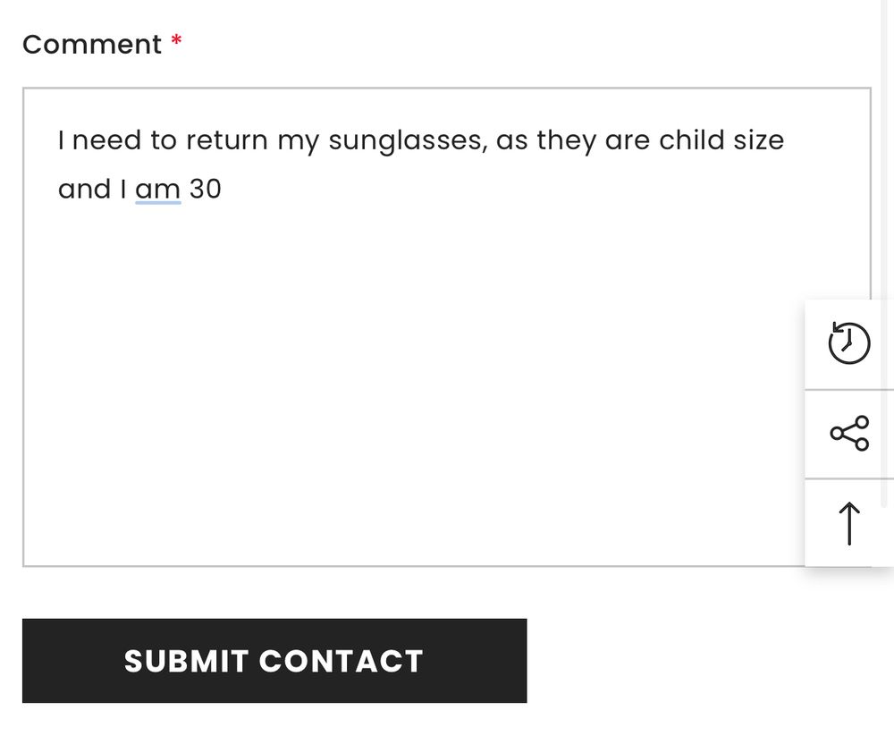
Task: Click the share icon in side panel
Action: point(849,434)
